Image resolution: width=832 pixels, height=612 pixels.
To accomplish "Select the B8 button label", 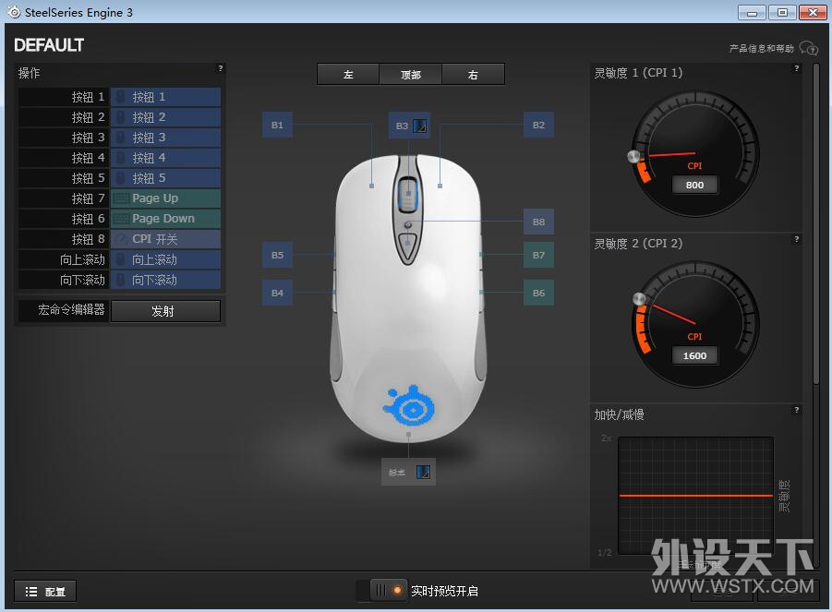I will point(538,222).
